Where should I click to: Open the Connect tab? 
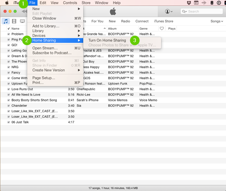pos(142,21)
